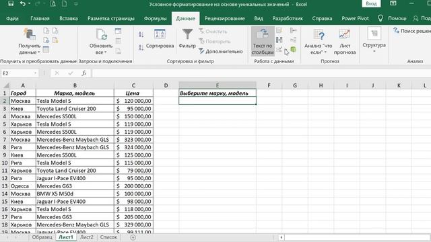Expand the undo history dropdown arrow
This screenshot has height=242, width=431.
tap(30, 3)
